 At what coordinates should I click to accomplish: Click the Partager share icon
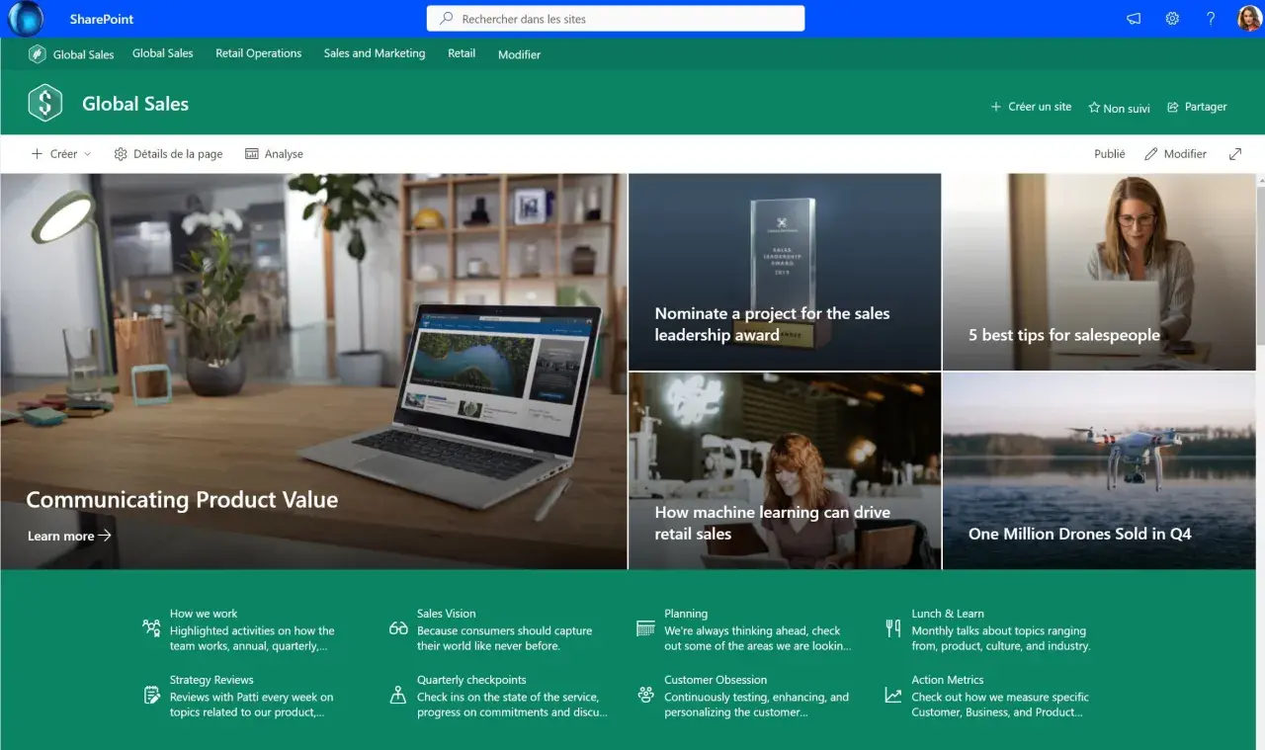(1173, 107)
